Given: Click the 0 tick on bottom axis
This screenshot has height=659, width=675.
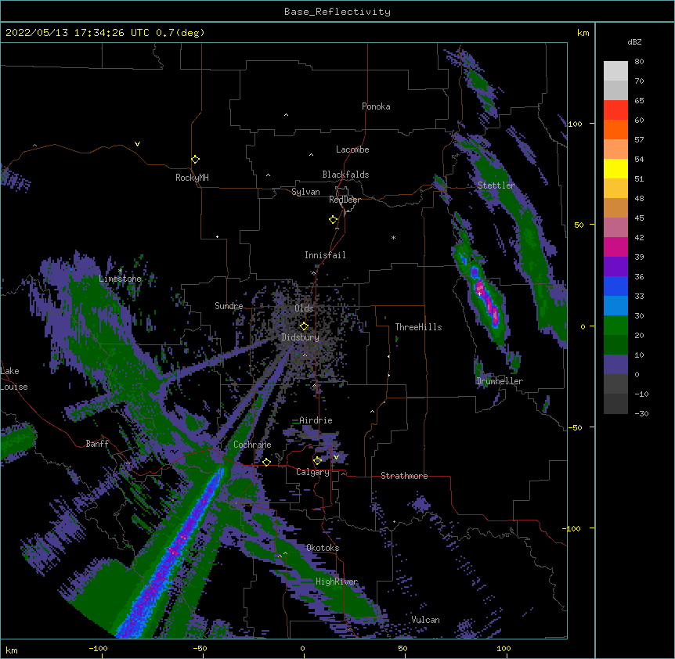Looking at the screenshot, I should (x=302, y=648).
